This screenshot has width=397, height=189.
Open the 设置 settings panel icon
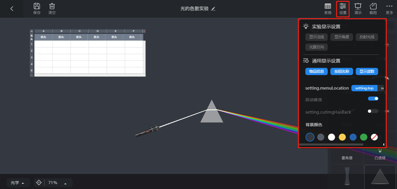343,6
